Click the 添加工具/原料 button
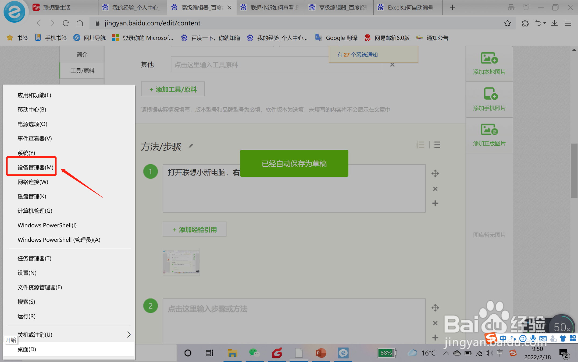Image resolution: width=578 pixels, height=362 pixels. tap(173, 89)
